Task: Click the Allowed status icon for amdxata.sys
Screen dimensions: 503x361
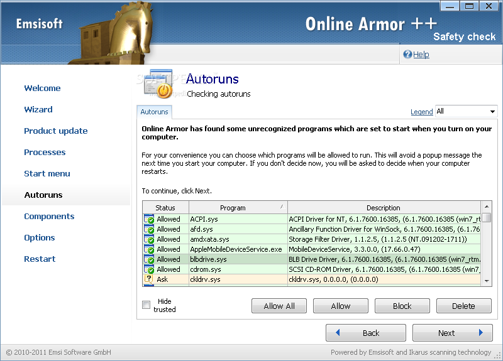Action: (149, 239)
